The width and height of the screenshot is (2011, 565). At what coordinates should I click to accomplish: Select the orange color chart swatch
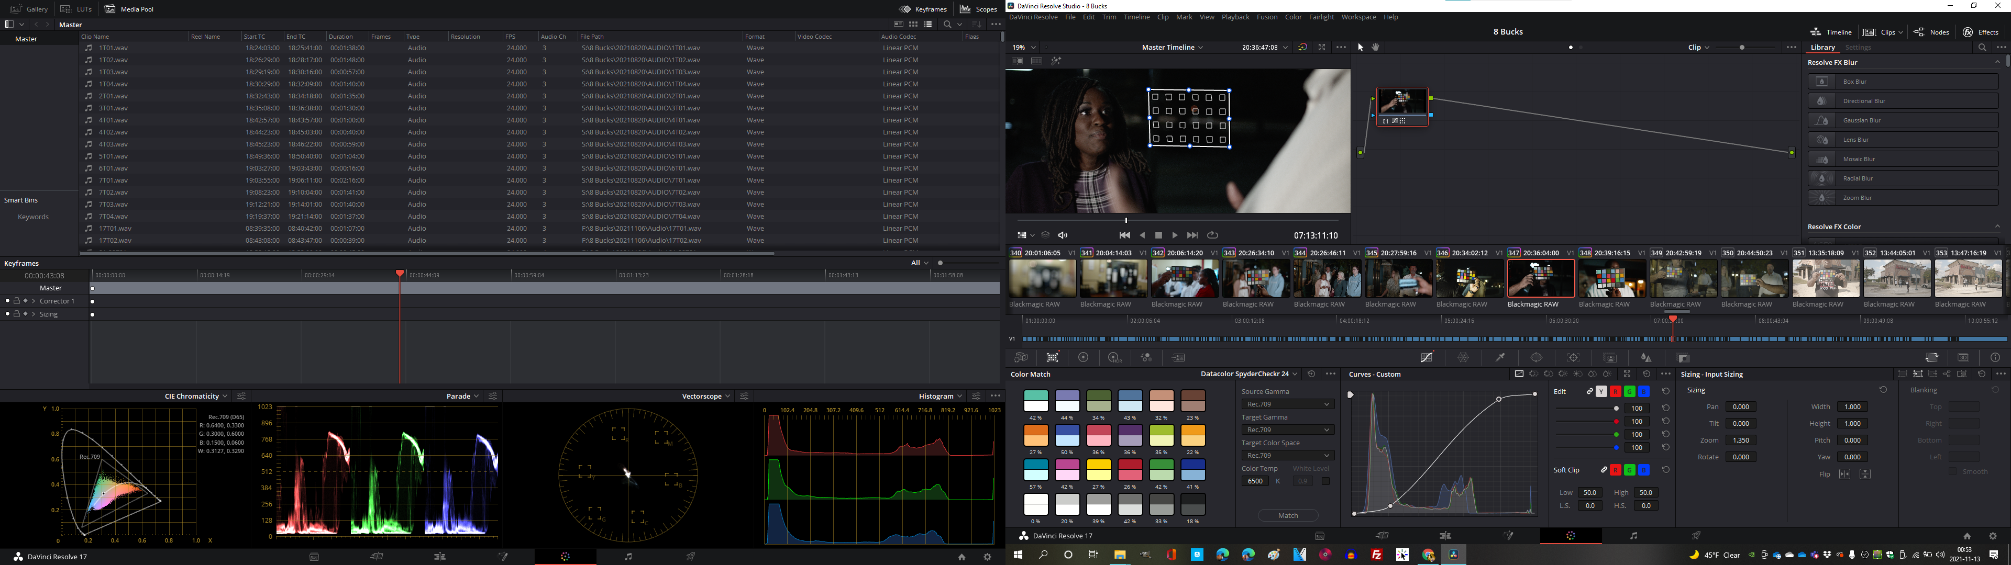tap(1036, 435)
